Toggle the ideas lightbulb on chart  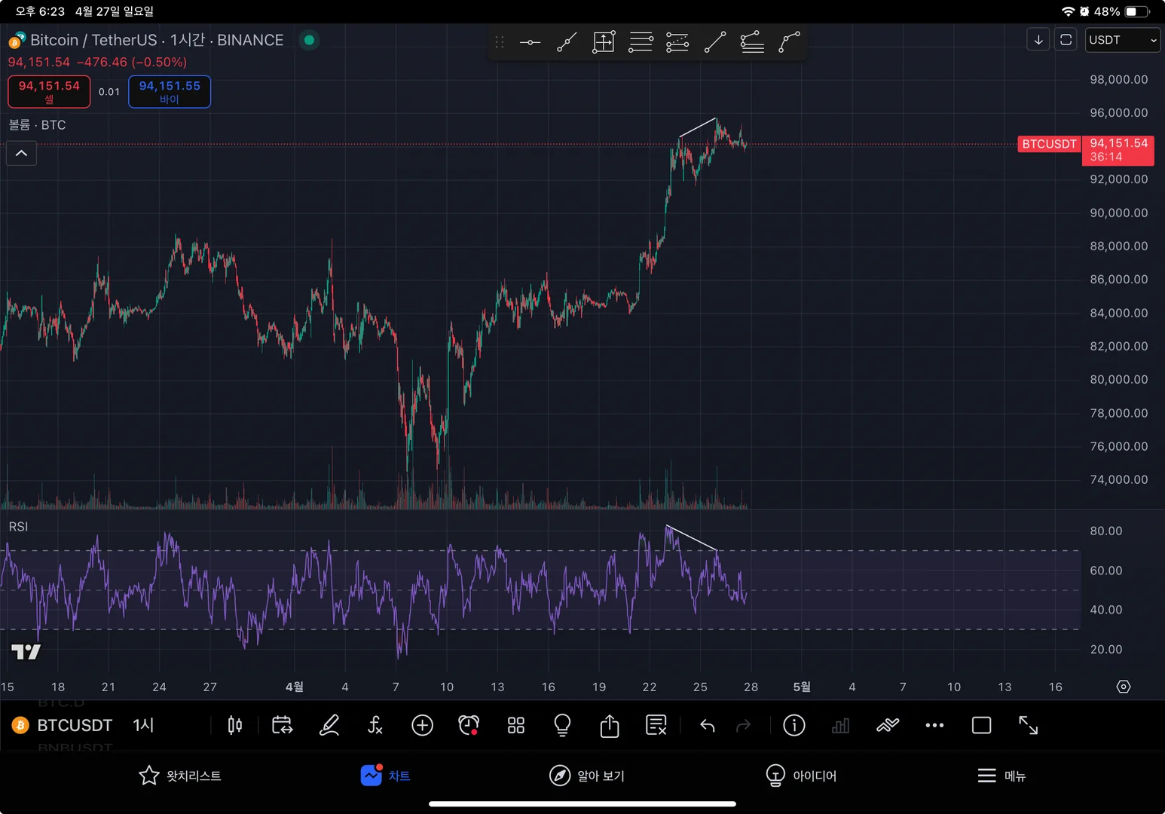click(x=562, y=725)
